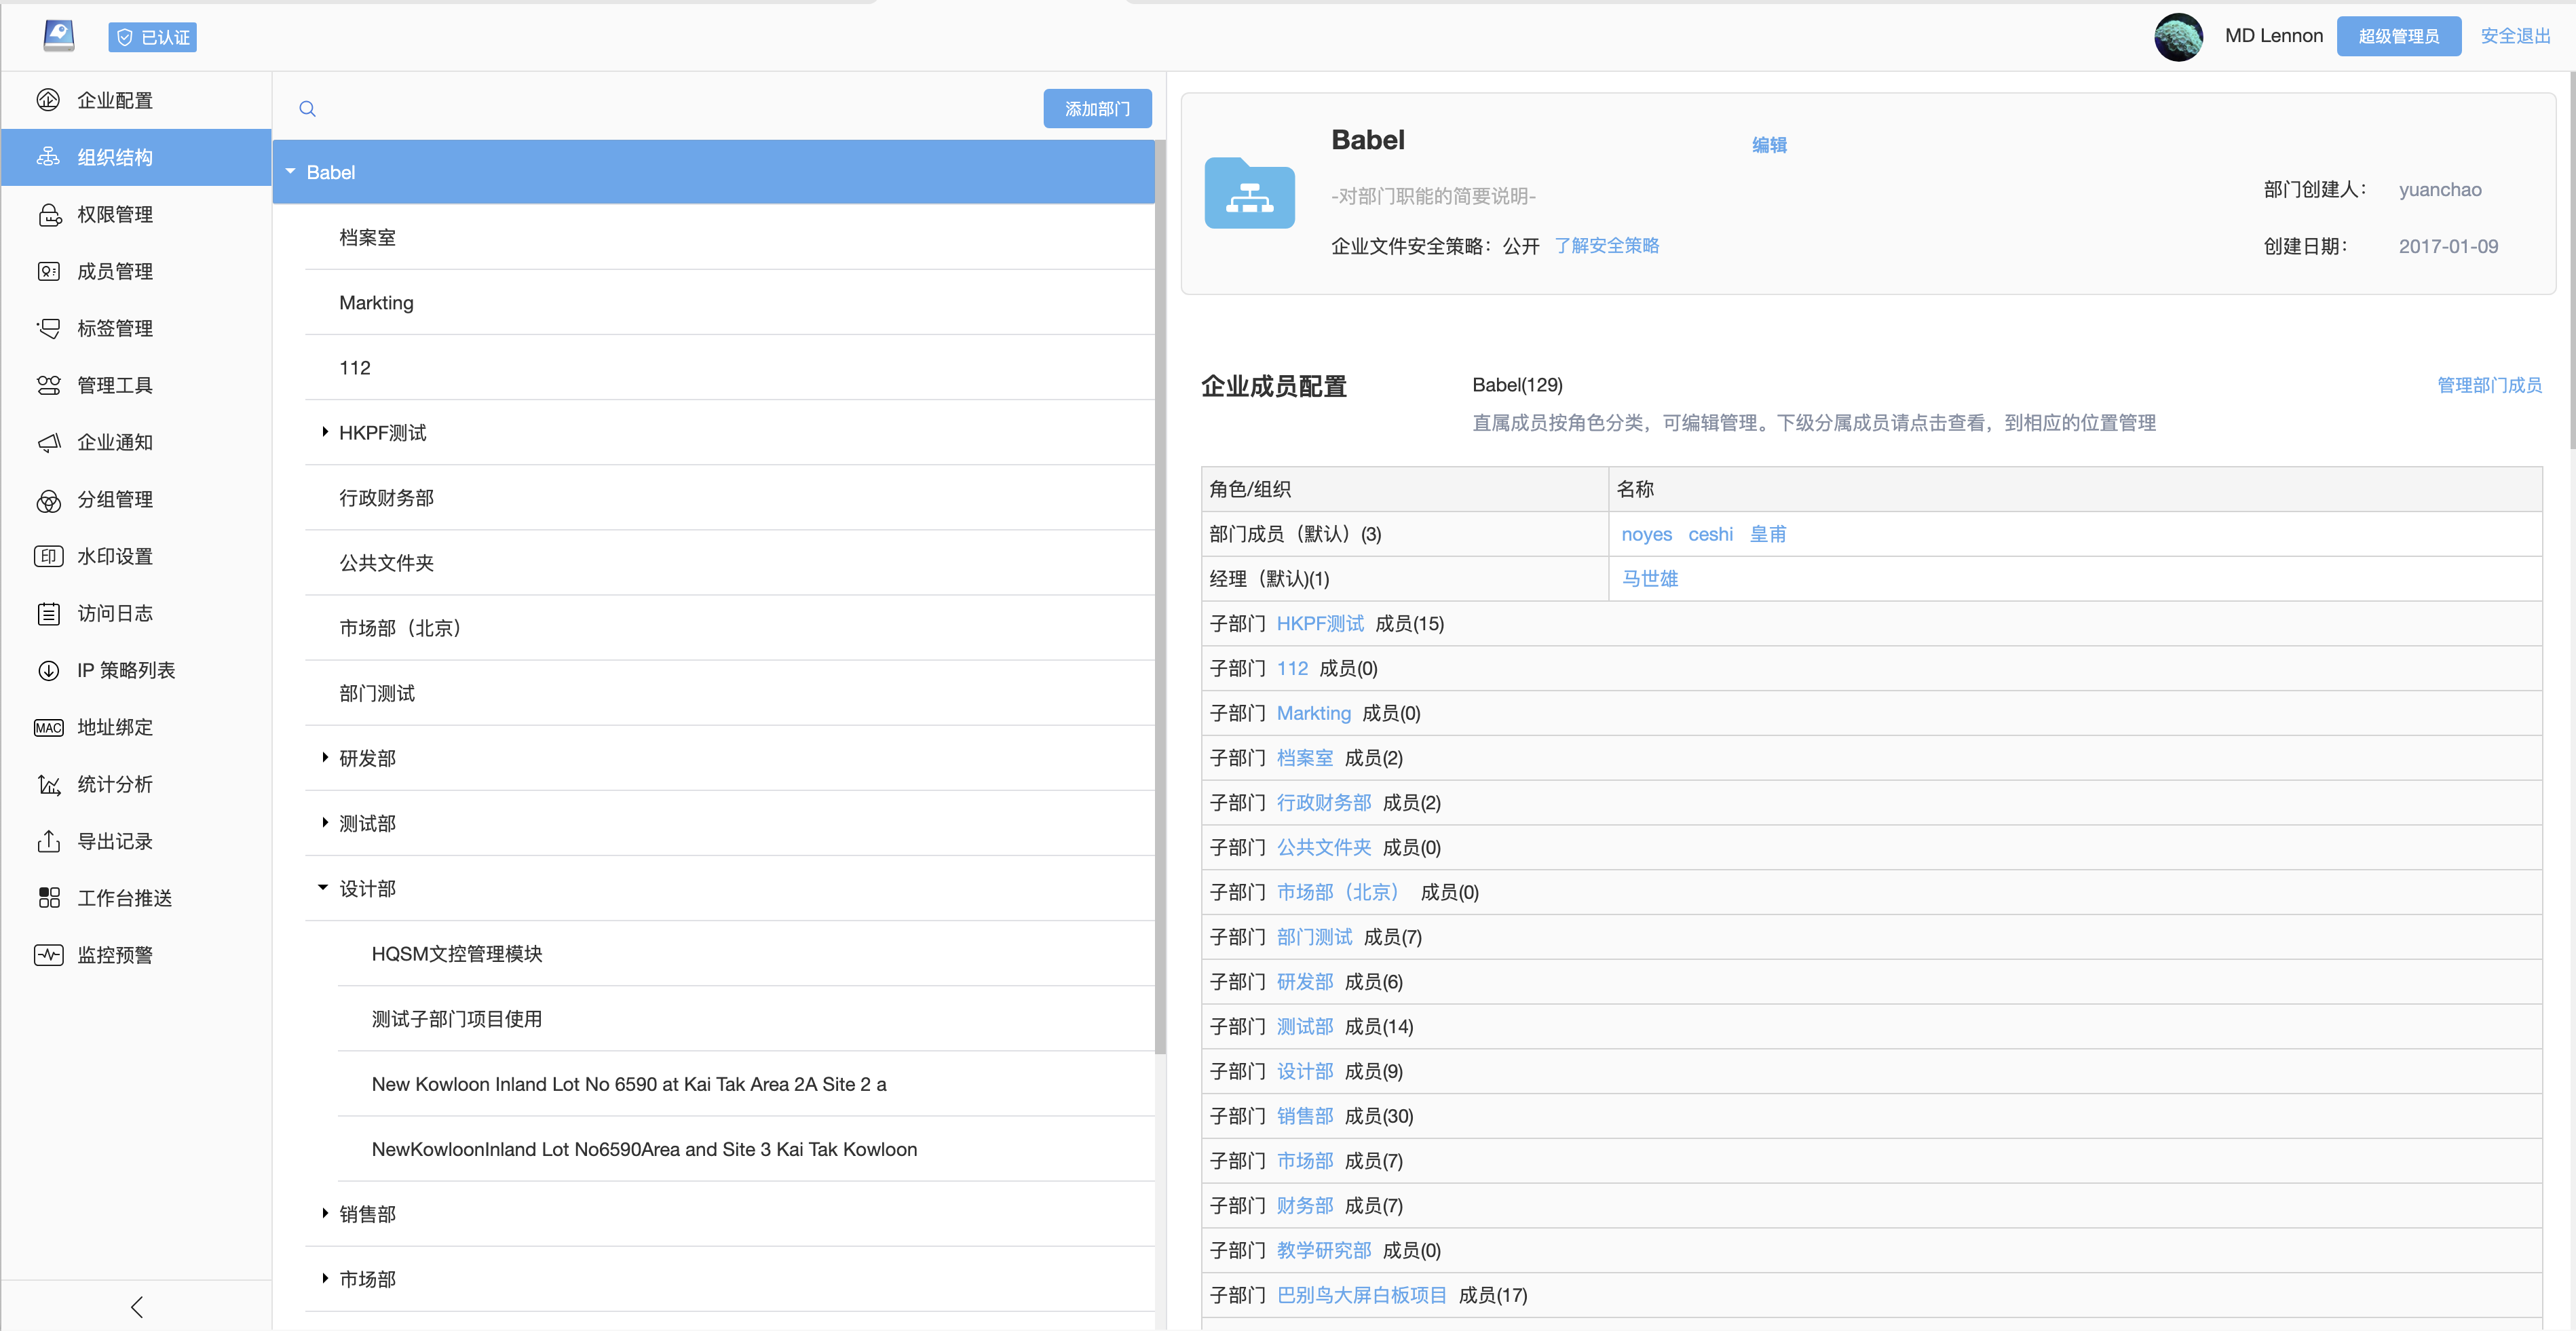Collapse the 设计部 department node
Screen dimensions: 2576x1331
323,887
